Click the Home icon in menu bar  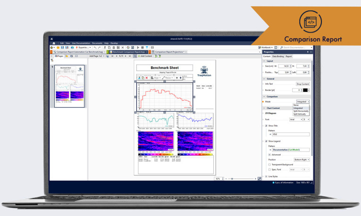53,43
